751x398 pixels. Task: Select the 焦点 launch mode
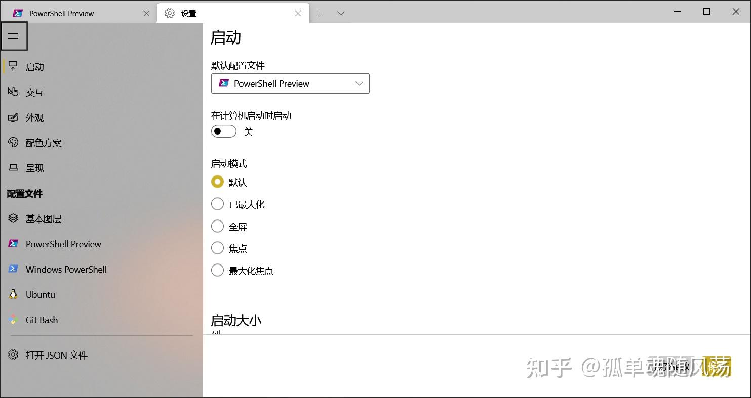click(217, 248)
